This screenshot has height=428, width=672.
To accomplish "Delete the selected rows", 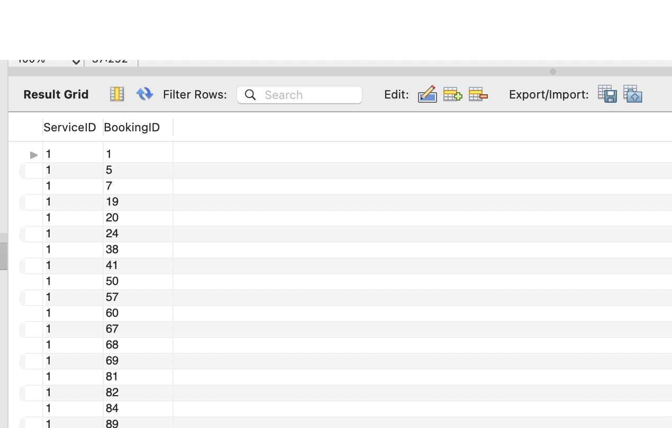I will tap(477, 94).
